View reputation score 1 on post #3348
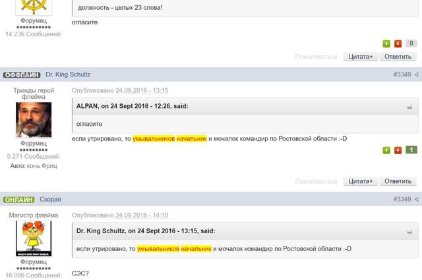 (x=411, y=150)
